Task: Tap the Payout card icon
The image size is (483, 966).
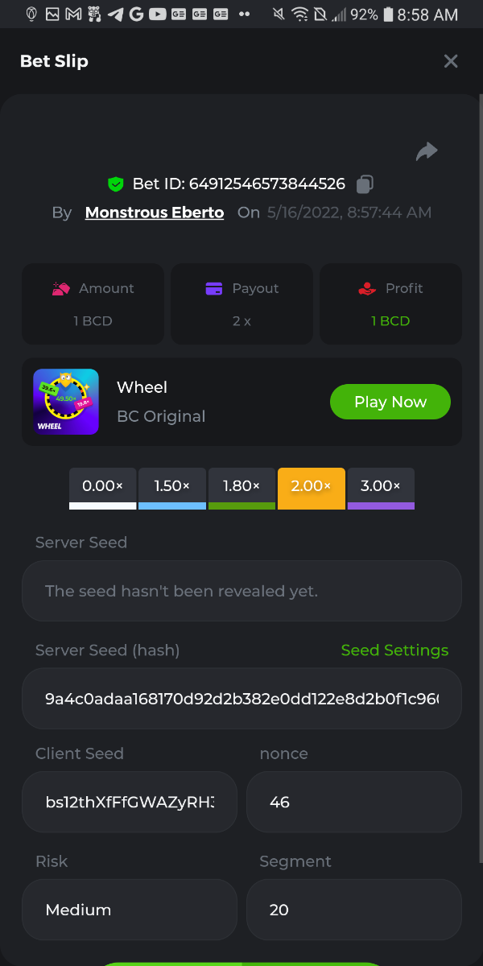Action: click(214, 288)
